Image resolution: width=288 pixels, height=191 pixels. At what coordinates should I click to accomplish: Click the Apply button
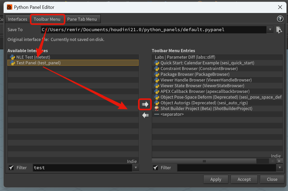[216, 179]
